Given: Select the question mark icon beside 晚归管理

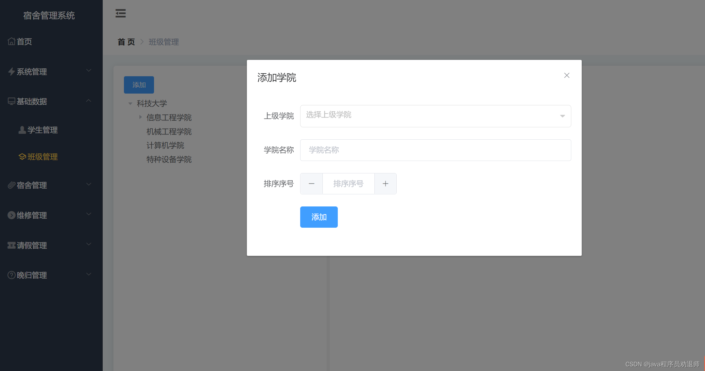Looking at the screenshot, I should click(x=11, y=275).
